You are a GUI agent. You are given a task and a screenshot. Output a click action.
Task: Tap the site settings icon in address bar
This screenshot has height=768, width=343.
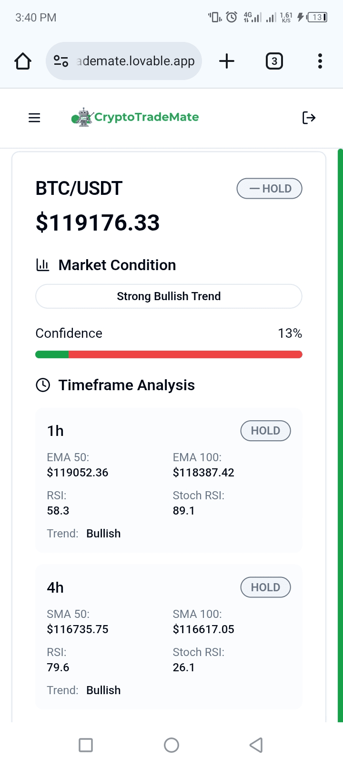click(61, 61)
